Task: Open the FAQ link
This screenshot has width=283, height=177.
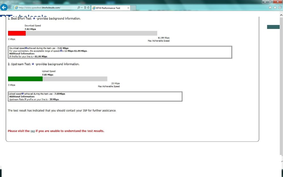Action: click(x=33, y=131)
